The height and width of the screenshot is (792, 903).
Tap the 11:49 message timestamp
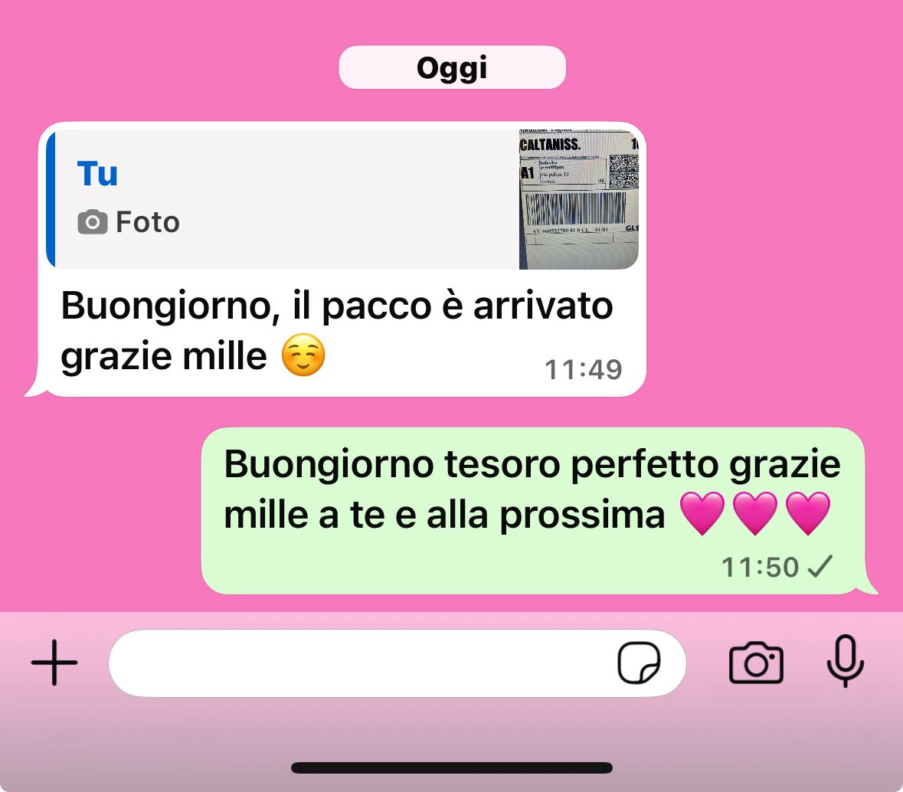pyautogui.click(x=584, y=369)
